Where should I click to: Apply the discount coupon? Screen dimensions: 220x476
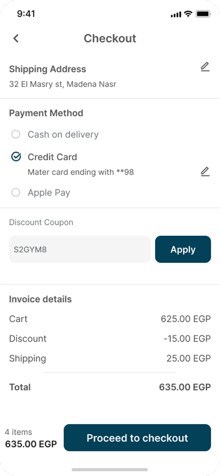click(x=183, y=250)
